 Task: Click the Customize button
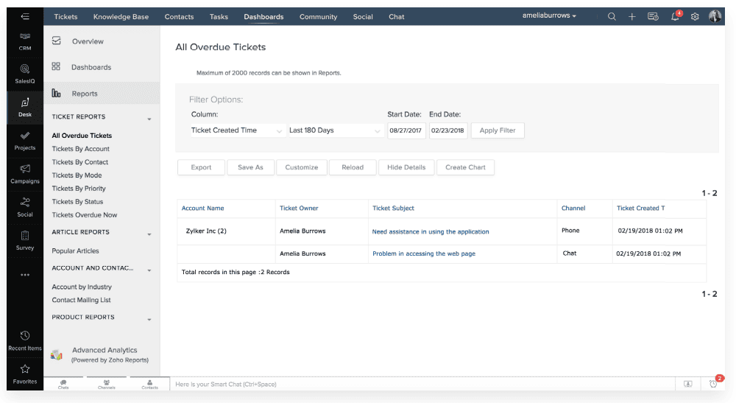(301, 167)
